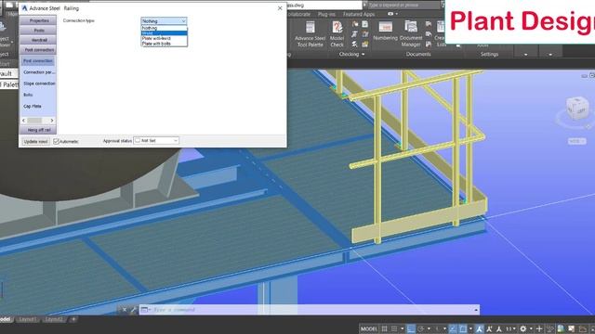Open the Featured Apps ribbon tab
Image resolution: width=595 pixels, height=334 pixels.
pos(359,15)
